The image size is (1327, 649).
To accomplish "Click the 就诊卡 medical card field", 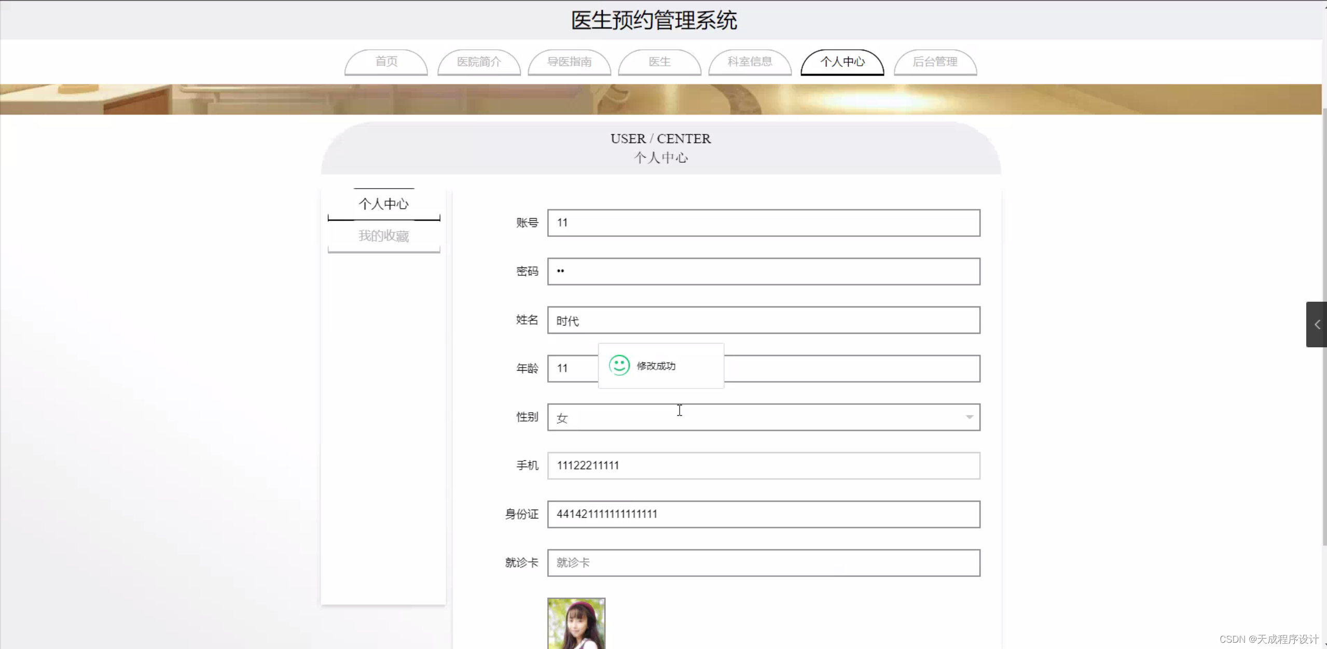I will (x=763, y=562).
